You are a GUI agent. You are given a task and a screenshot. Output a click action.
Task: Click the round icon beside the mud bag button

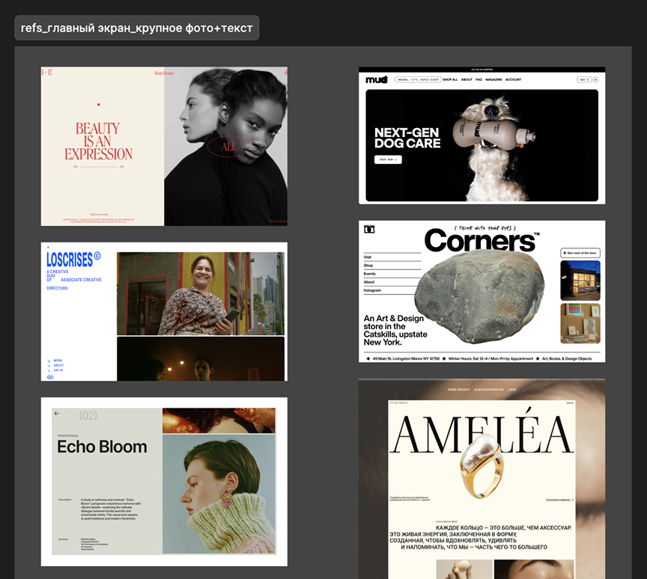(x=595, y=79)
